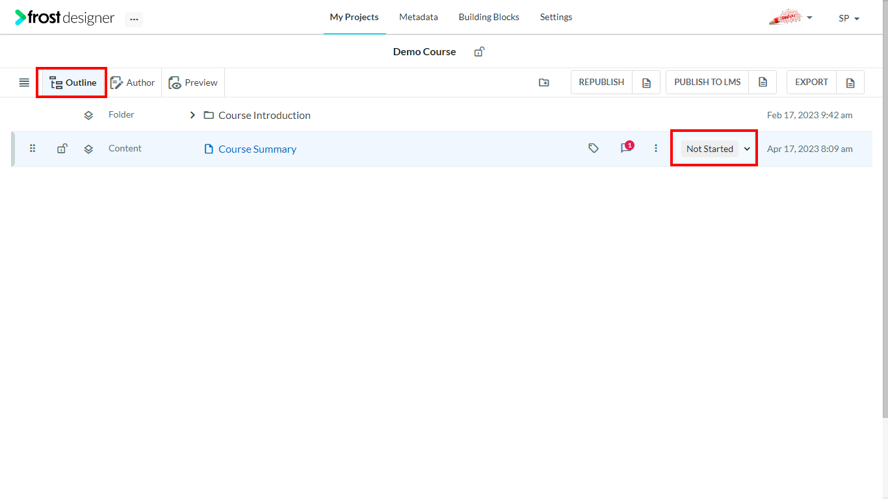
Task: Go to the Metadata tab
Action: pos(419,18)
